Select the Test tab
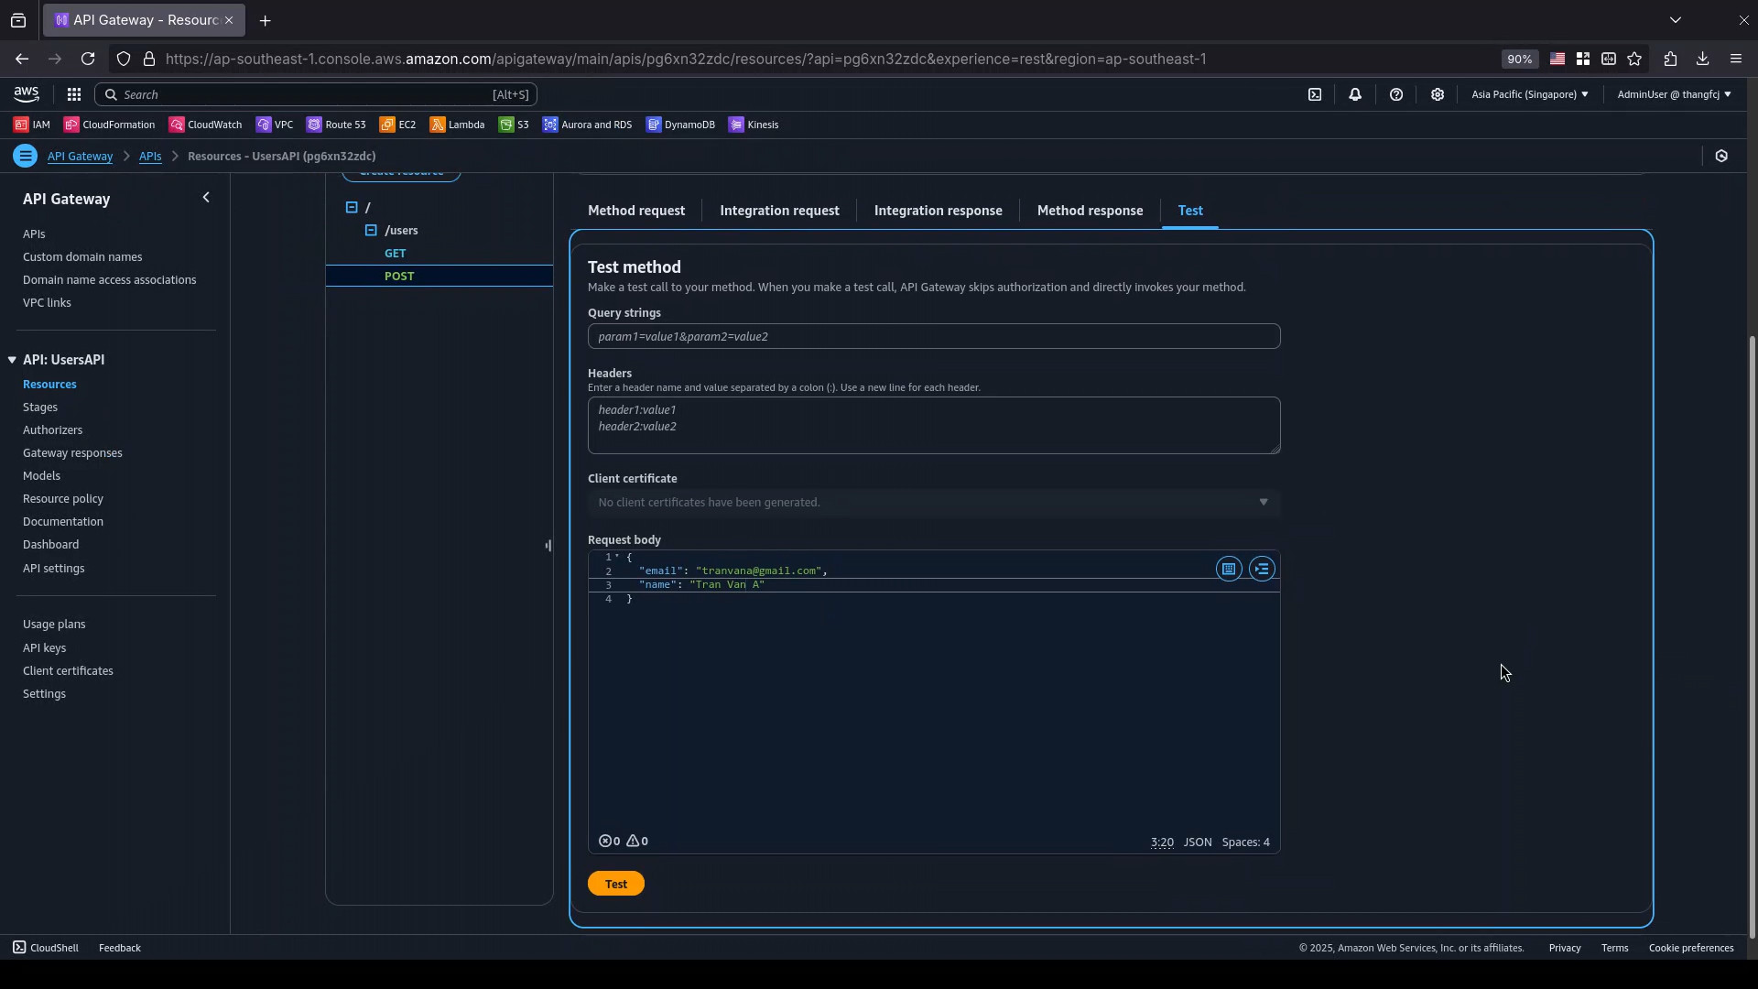Viewport: 1758px width, 989px height. coord(1190,211)
